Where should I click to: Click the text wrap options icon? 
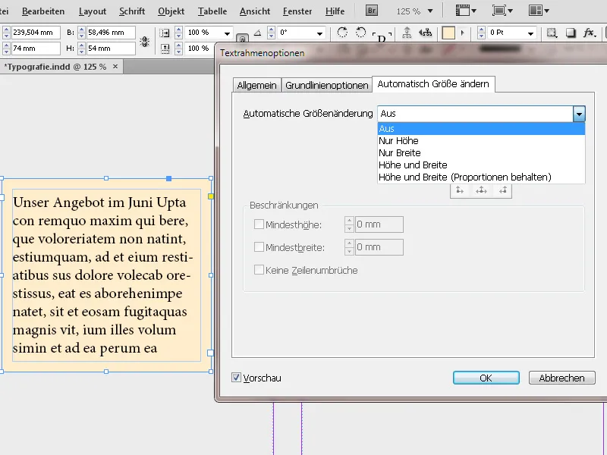point(552,33)
